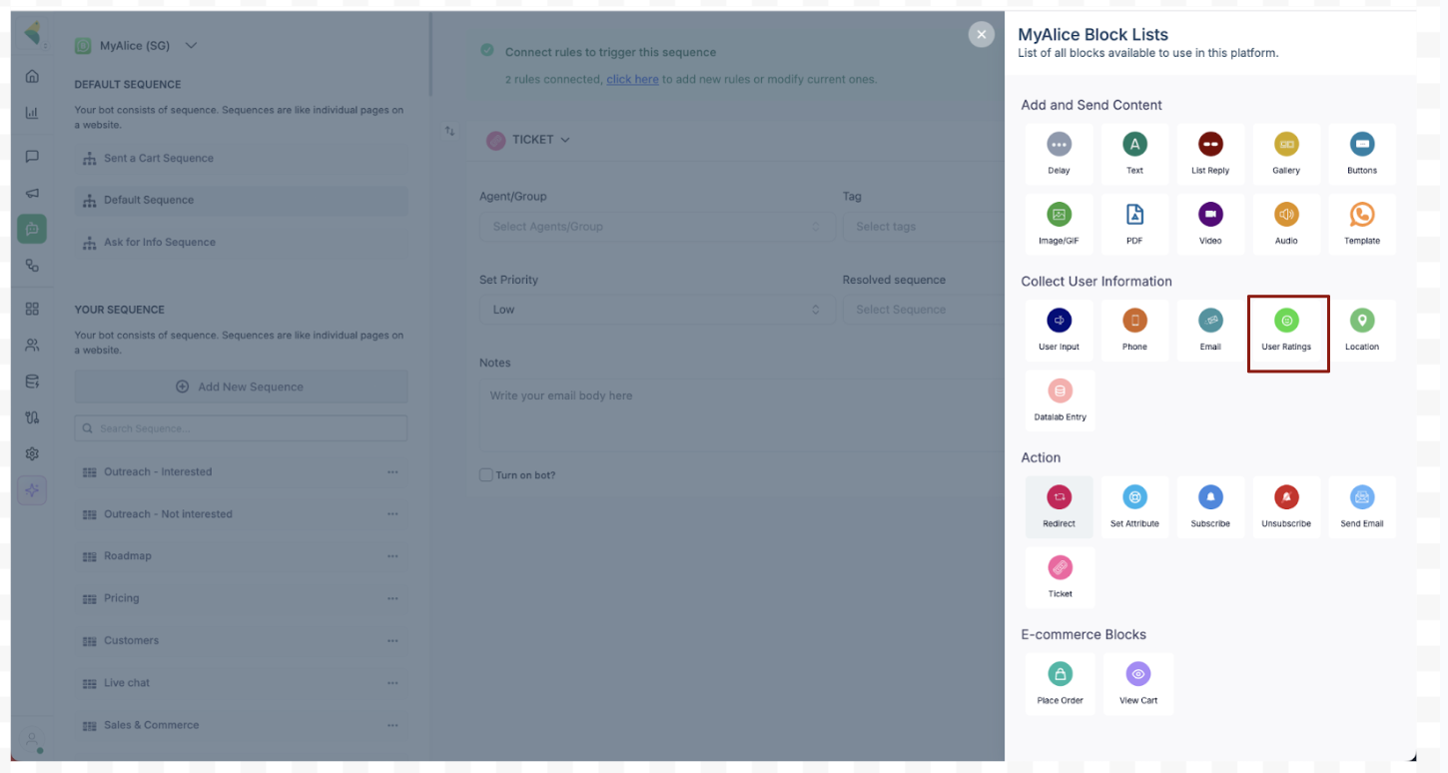1448x773 pixels.
Task: Open Select Agents/Group dropdown
Action: (657, 227)
